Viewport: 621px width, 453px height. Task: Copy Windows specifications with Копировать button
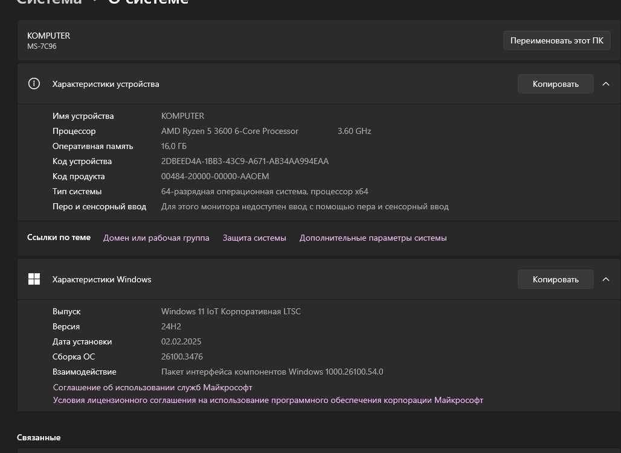click(x=555, y=279)
